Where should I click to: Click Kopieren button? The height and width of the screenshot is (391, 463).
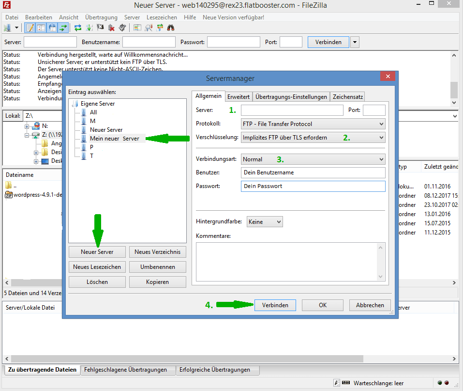157,282
